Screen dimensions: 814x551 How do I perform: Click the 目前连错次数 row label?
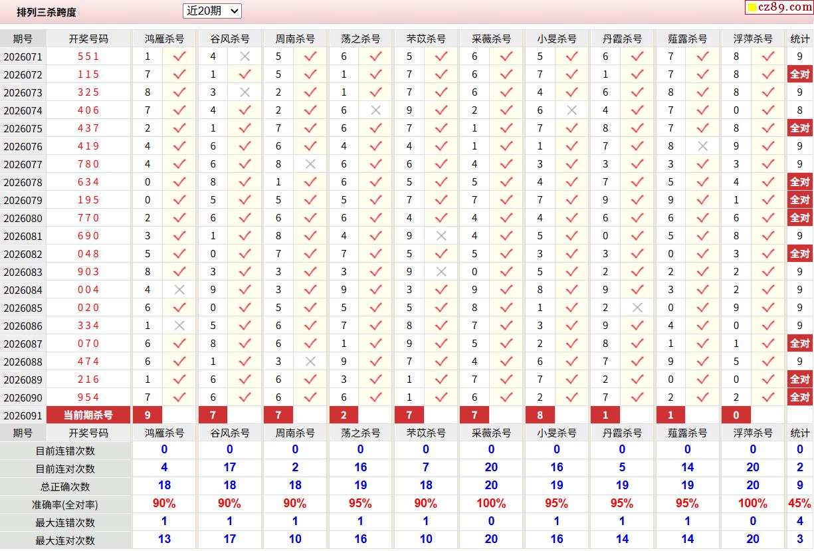click(x=65, y=451)
